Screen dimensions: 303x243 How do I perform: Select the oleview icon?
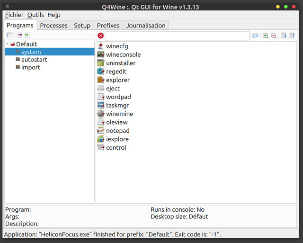pyautogui.click(x=100, y=122)
